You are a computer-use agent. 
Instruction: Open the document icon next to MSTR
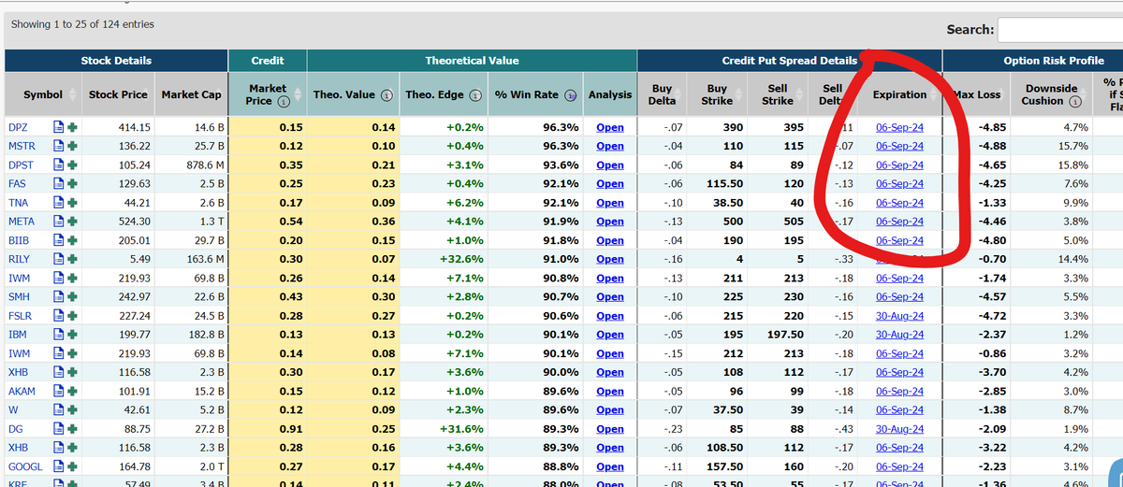(58, 146)
